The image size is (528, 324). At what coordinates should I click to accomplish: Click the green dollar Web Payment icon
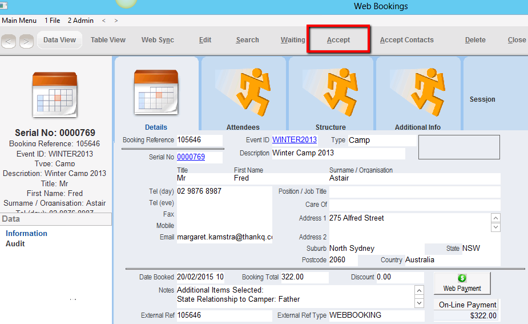[462, 278]
